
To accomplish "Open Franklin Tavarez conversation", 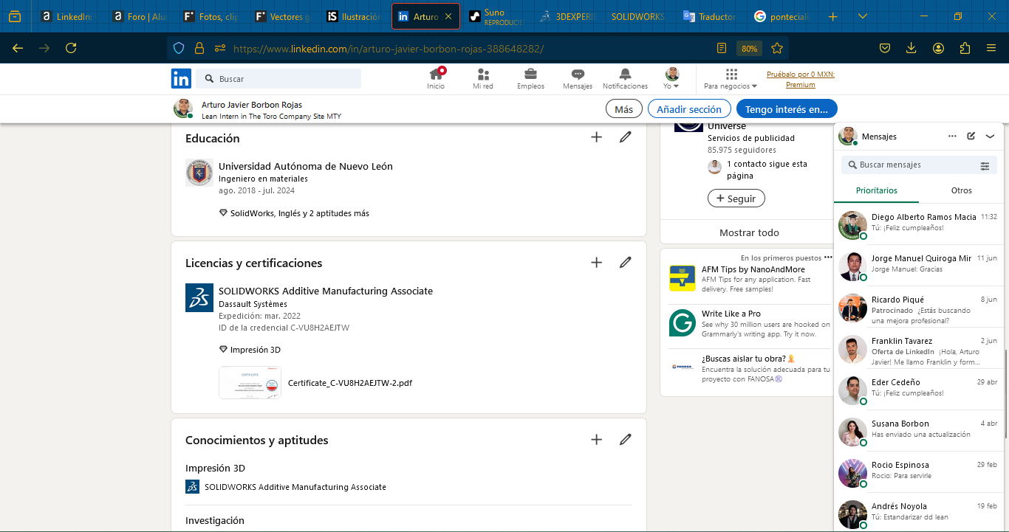I will (x=918, y=348).
